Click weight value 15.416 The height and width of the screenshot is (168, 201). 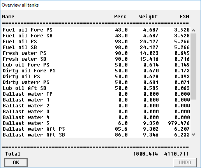point(149,59)
